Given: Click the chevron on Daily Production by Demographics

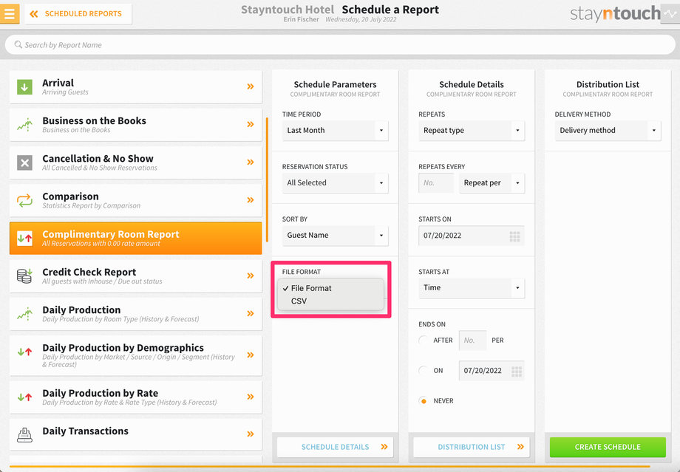Looking at the screenshot, I should [251, 355].
